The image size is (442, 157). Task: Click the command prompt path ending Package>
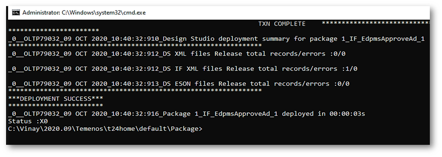click(x=105, y=129)
